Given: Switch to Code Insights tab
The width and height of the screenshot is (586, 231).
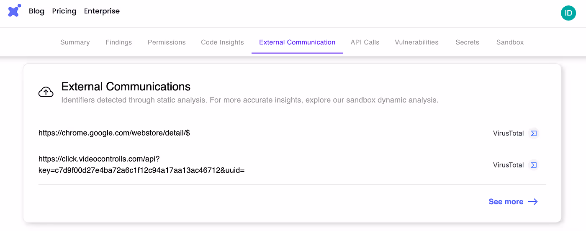Looking at the screenshot, I should 222,42.
